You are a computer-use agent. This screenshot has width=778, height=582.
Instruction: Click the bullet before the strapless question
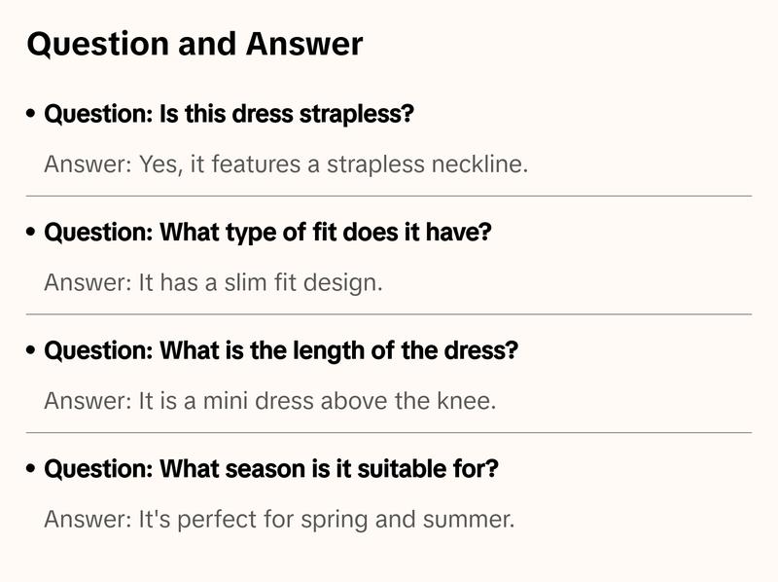[x=32, y=114]
